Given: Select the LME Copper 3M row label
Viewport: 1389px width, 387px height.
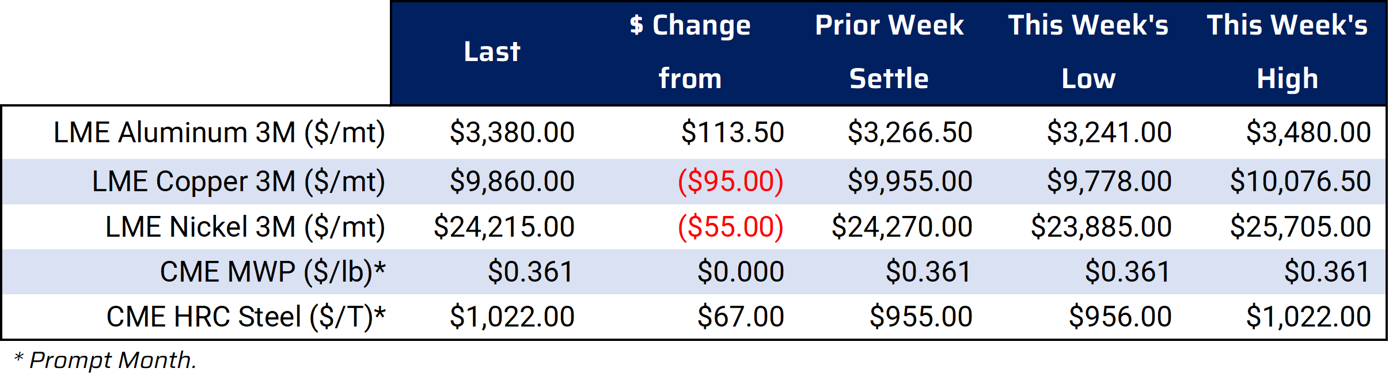Looking at the screenshot, I should pyautogui.click(x=238, y=181).
